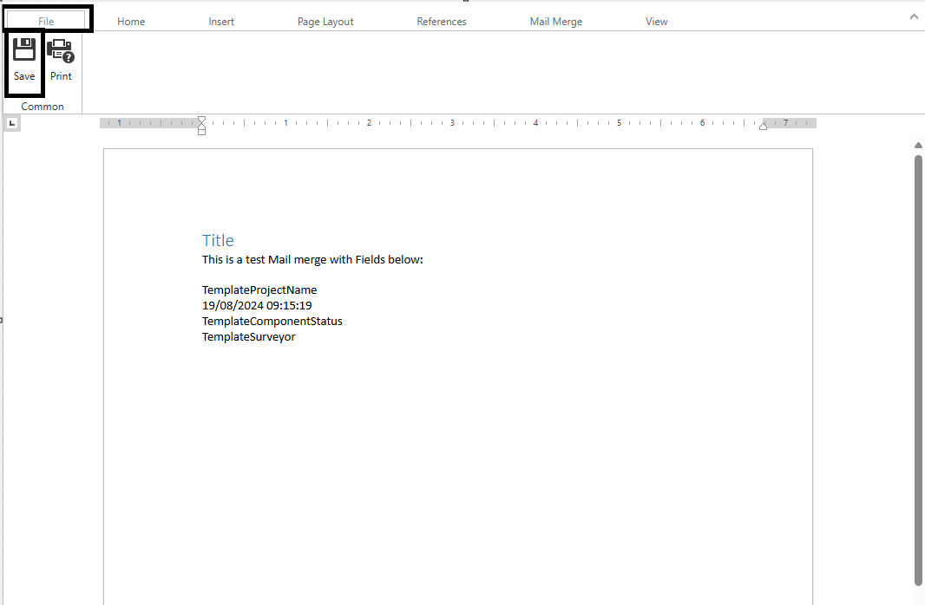Click the right indent marker on the ruler
This screenshot has width=925, height=605.
pos(764,127)
